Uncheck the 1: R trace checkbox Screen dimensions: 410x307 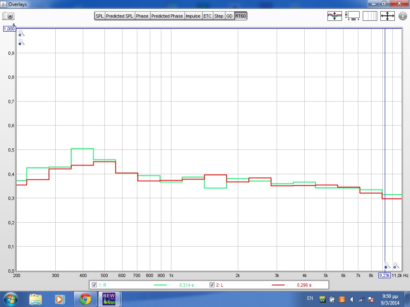(94, 285)
